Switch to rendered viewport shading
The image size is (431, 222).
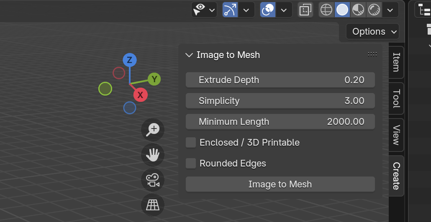click(x=374, y=10)
